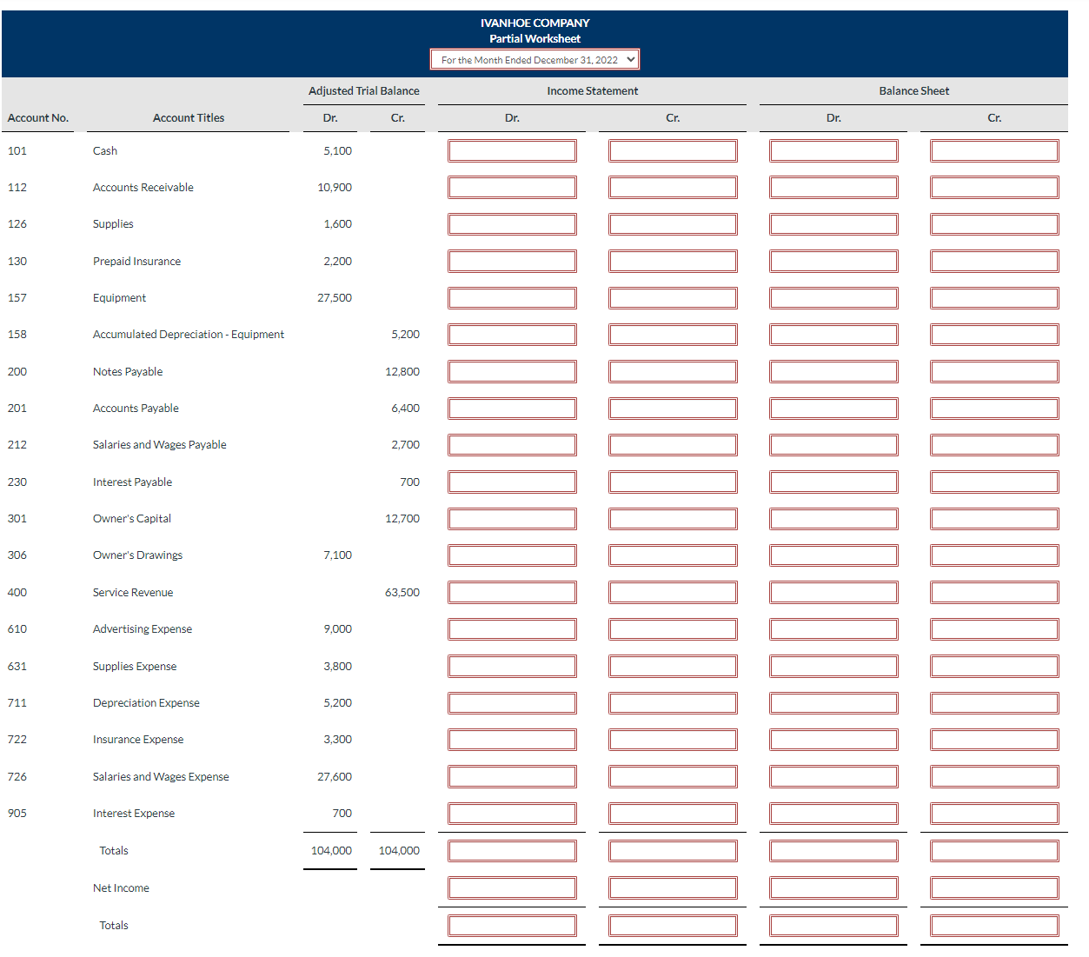
Task: Select Balance Sheet Dr. field for Accounts Receivable
Action: 833,187
